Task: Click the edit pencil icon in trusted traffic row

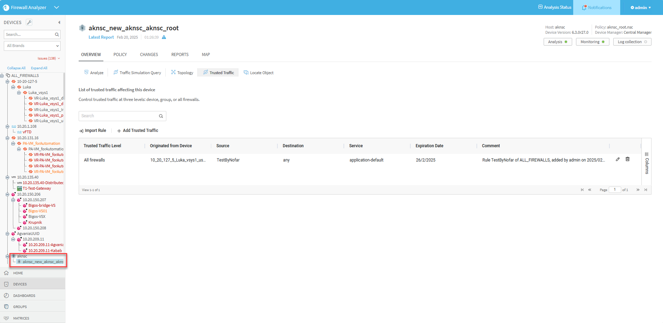Action: click(617, 159)
